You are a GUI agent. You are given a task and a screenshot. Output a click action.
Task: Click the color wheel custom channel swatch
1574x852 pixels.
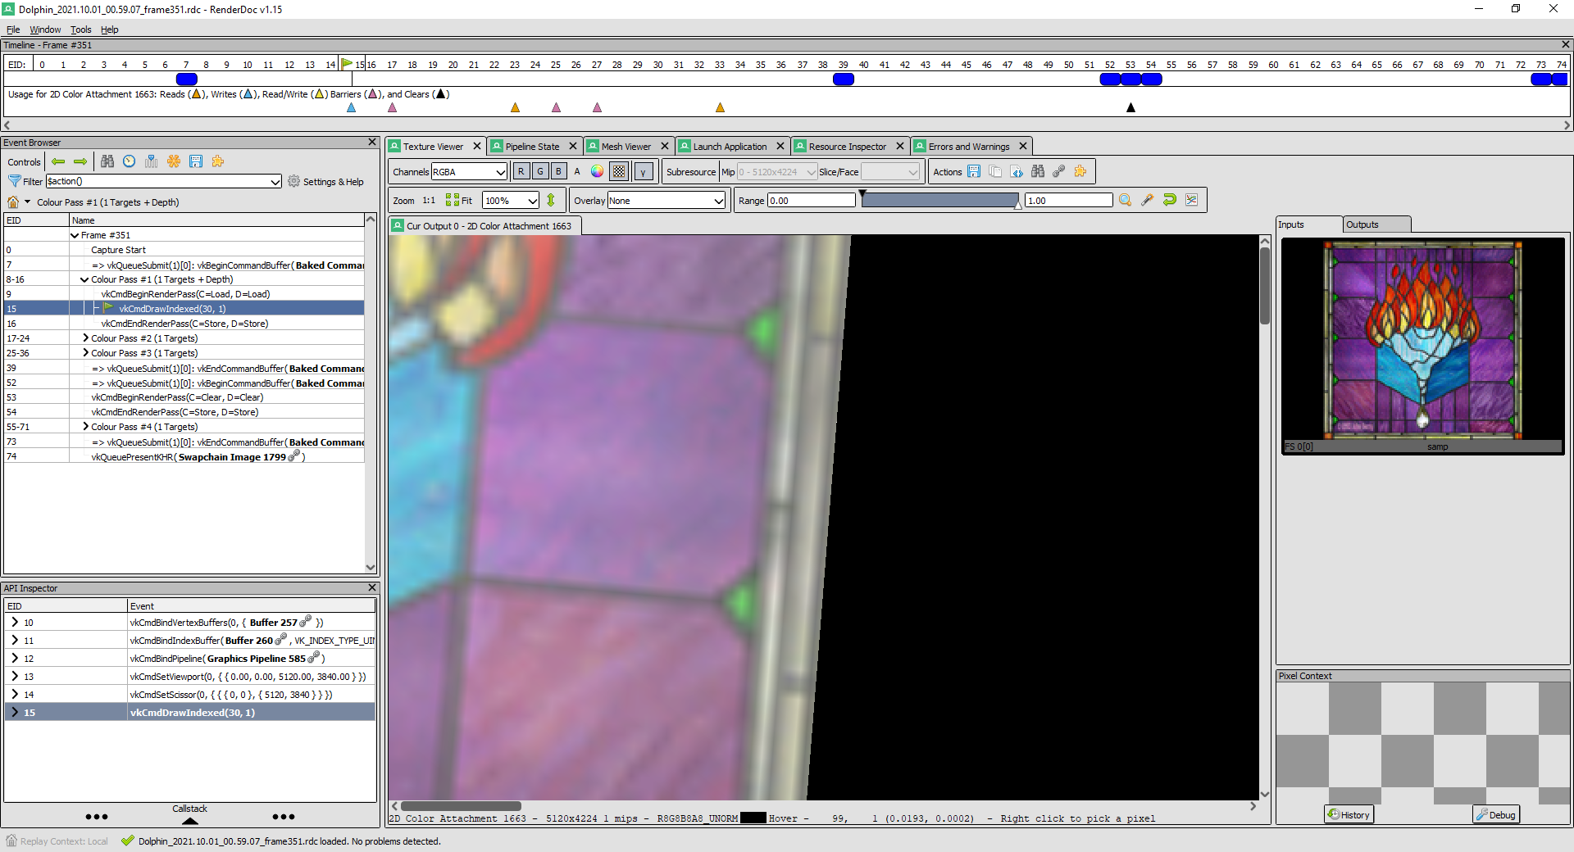pyautogui.click(x=597, y=171)
